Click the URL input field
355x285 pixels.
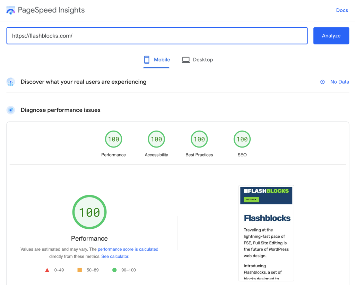(157, 36)
